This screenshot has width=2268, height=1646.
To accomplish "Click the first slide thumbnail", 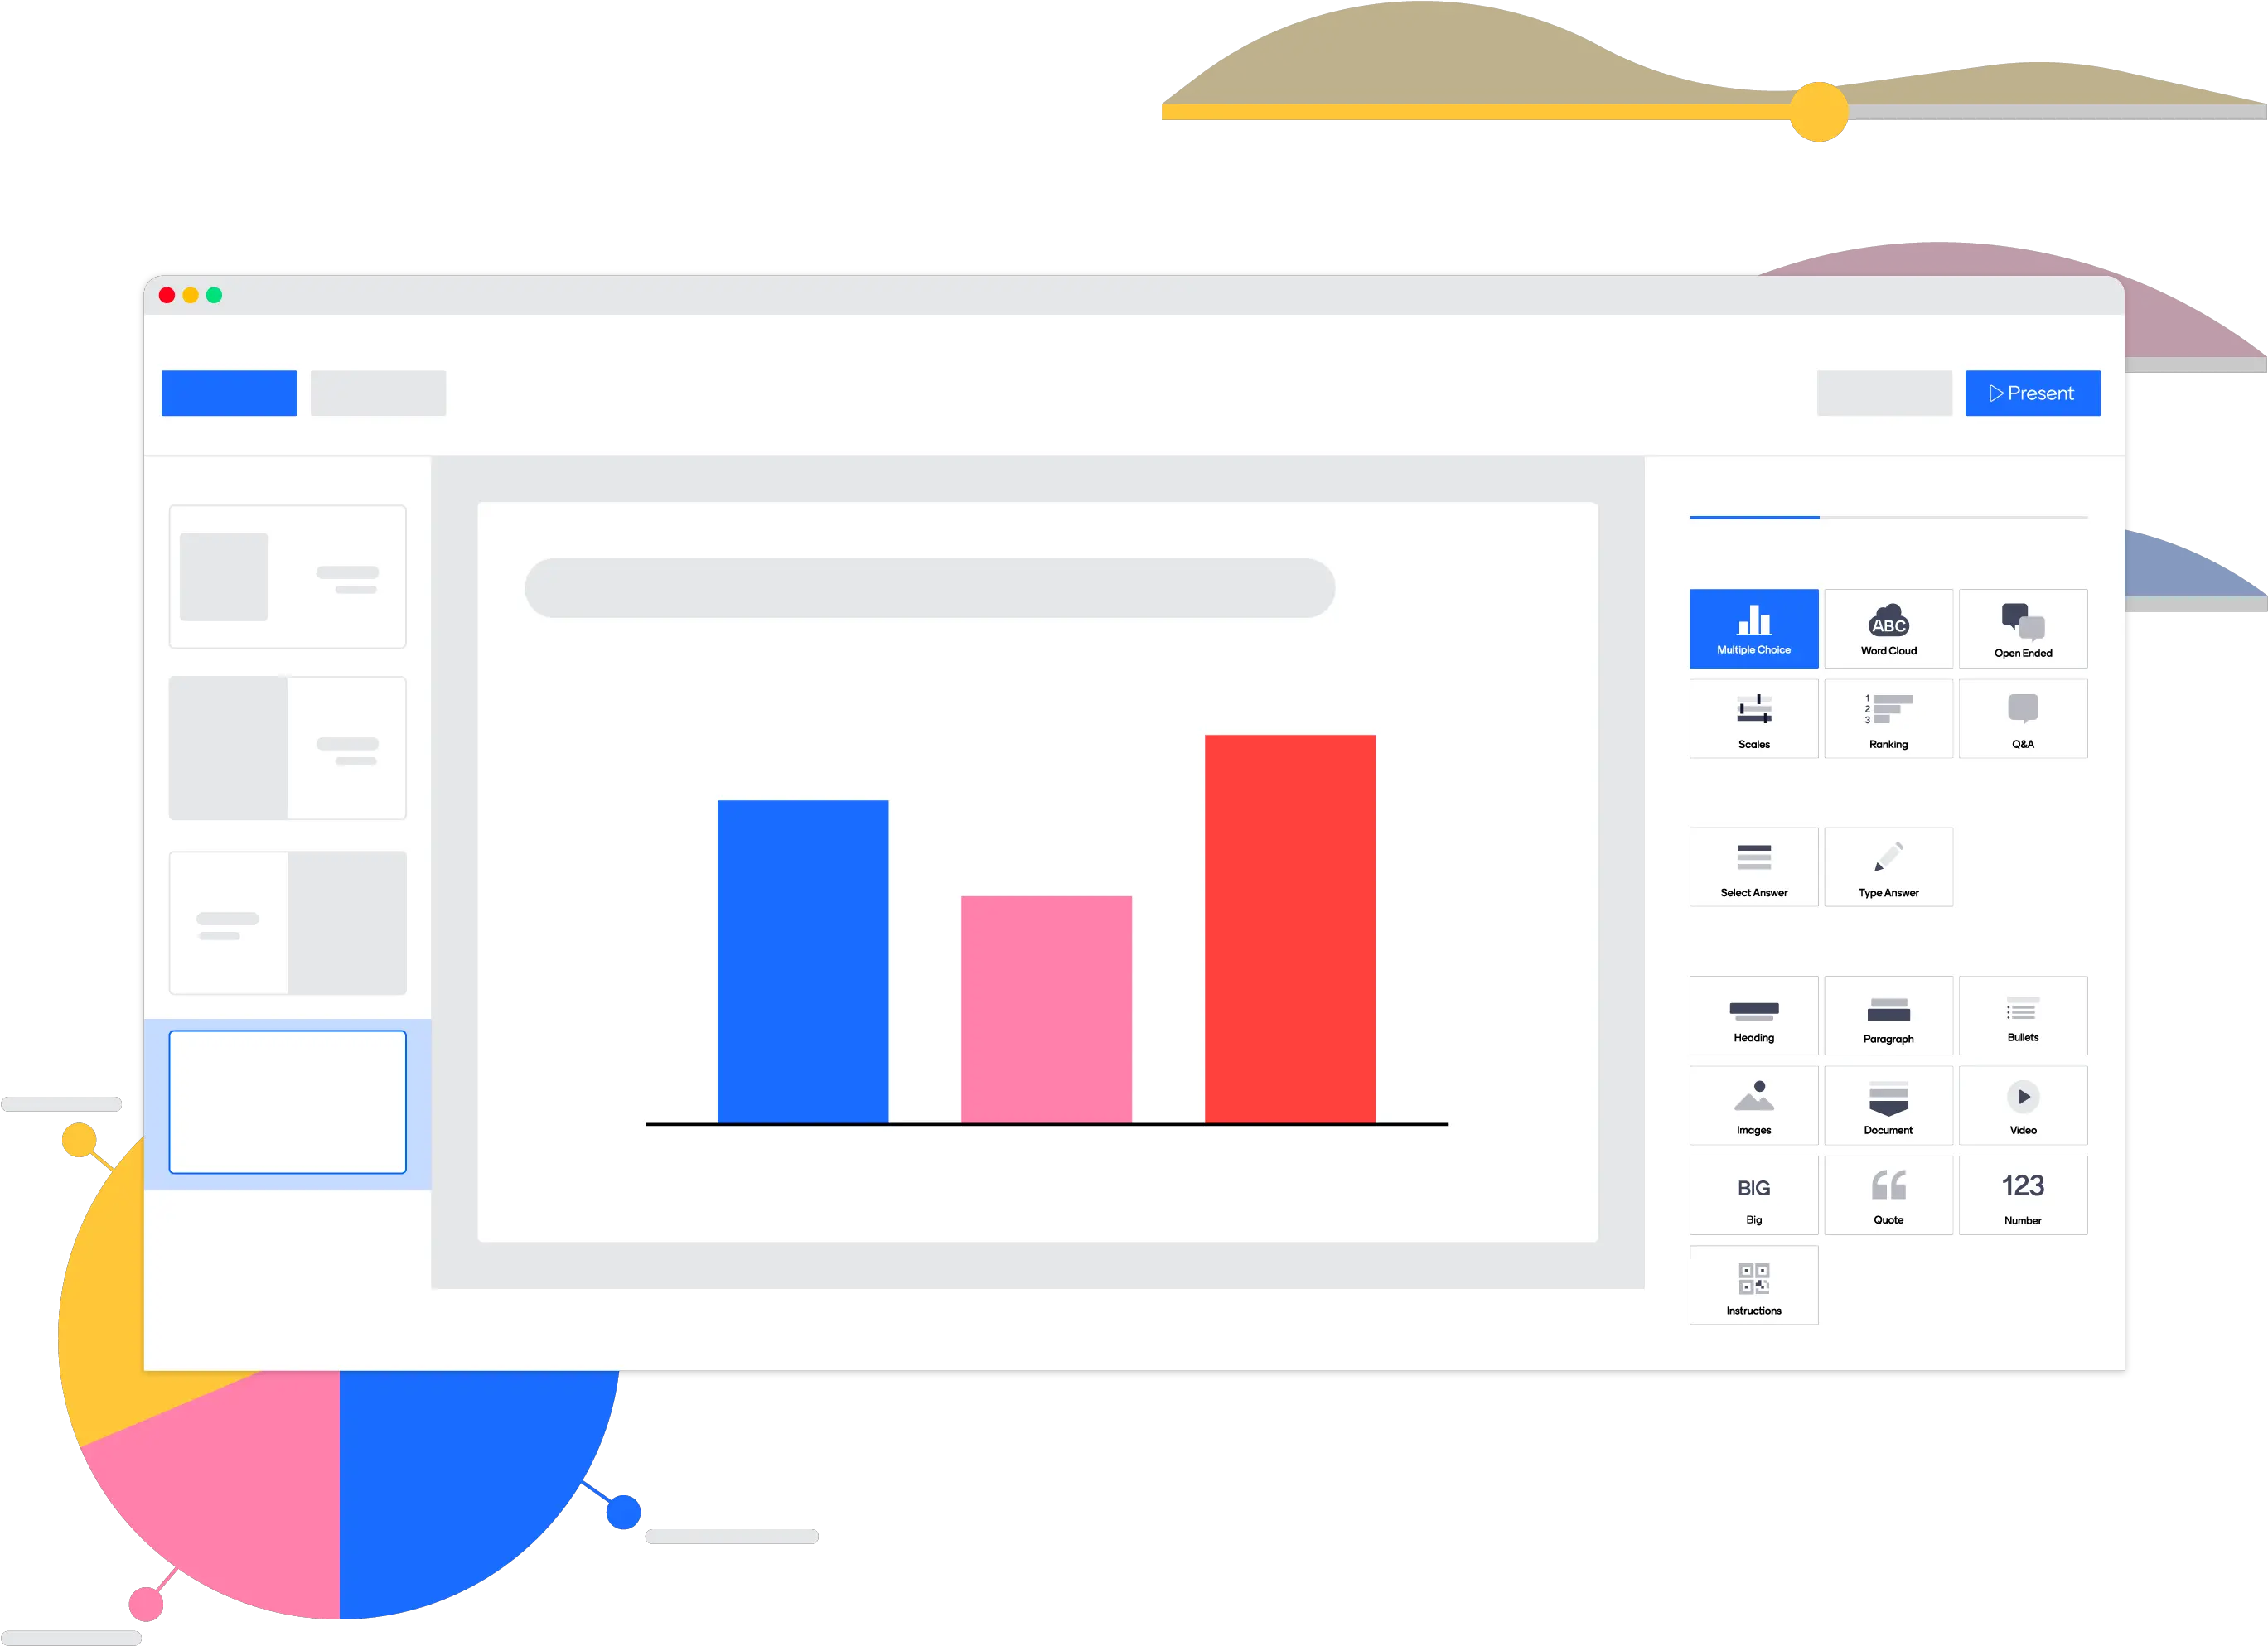I will point(288,574).
